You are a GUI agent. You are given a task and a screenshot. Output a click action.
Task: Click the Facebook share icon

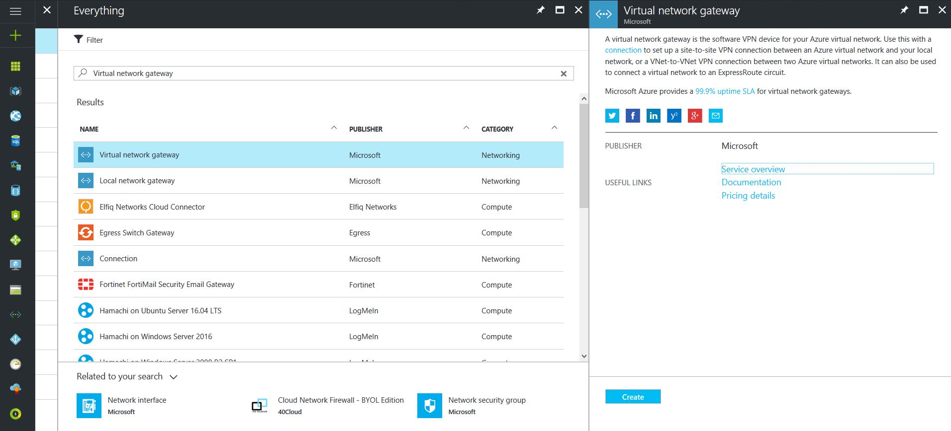[x=633, y=116]
